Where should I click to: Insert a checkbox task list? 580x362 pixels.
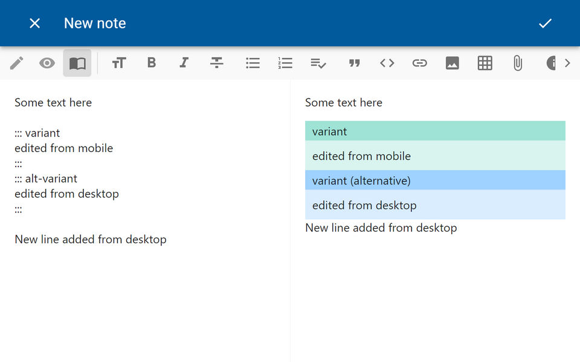[318, 63]
